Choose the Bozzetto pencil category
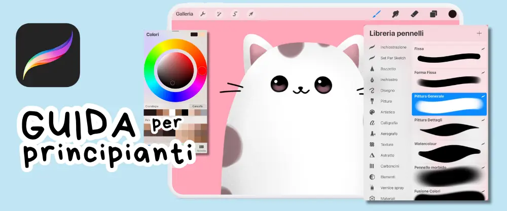The width and height of the screenshot is (507, 211). point(382,69)
